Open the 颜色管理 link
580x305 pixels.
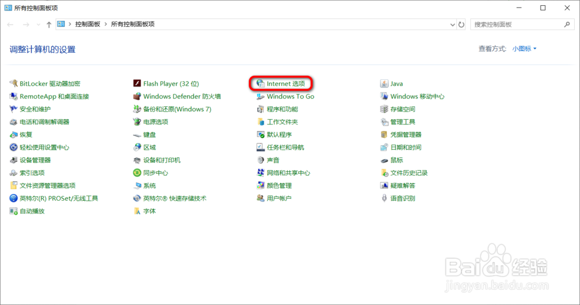click(280, 185)
